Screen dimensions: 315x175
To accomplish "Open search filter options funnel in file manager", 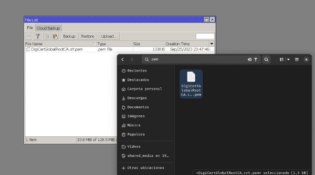I will (x=255, y=60).
